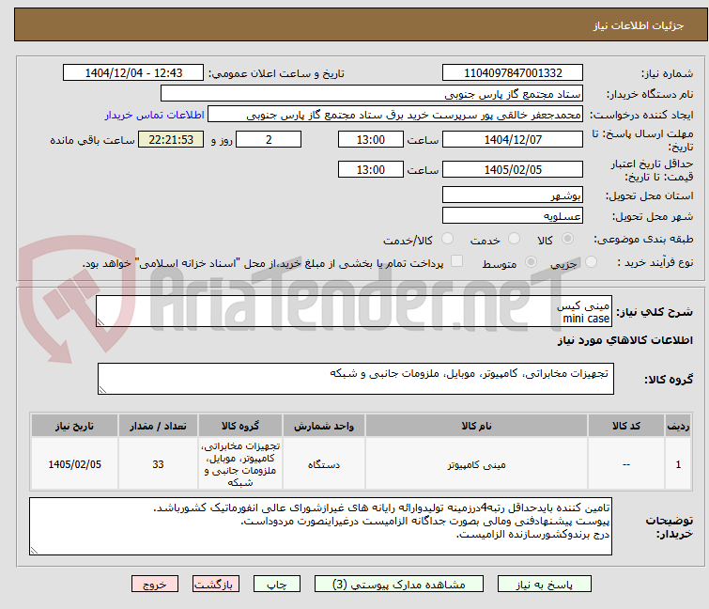Image resolution: width=709 pixels, height=609 pixels.
Task: Click the countdown timer 22:21:53 field
Action: 171,139
